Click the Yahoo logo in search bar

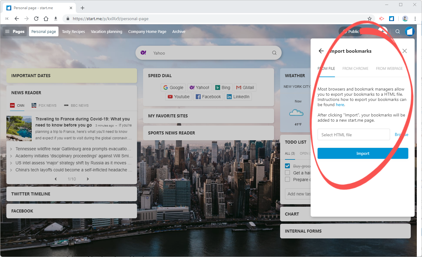pyautogui.click(x=143, y=53)
